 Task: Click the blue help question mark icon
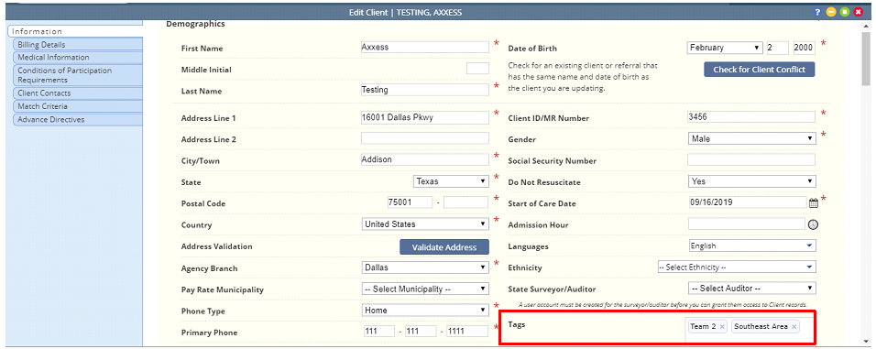817,12
